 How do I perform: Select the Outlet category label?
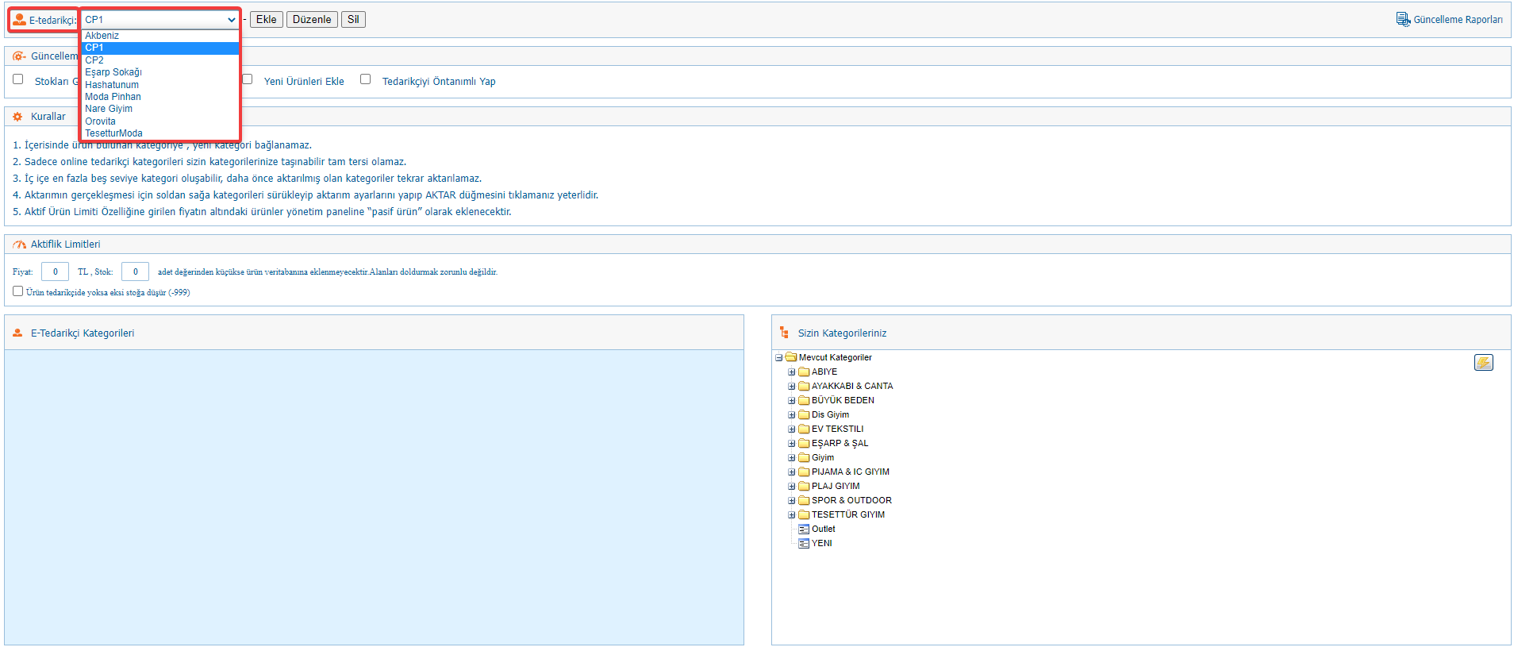point(823,530)
